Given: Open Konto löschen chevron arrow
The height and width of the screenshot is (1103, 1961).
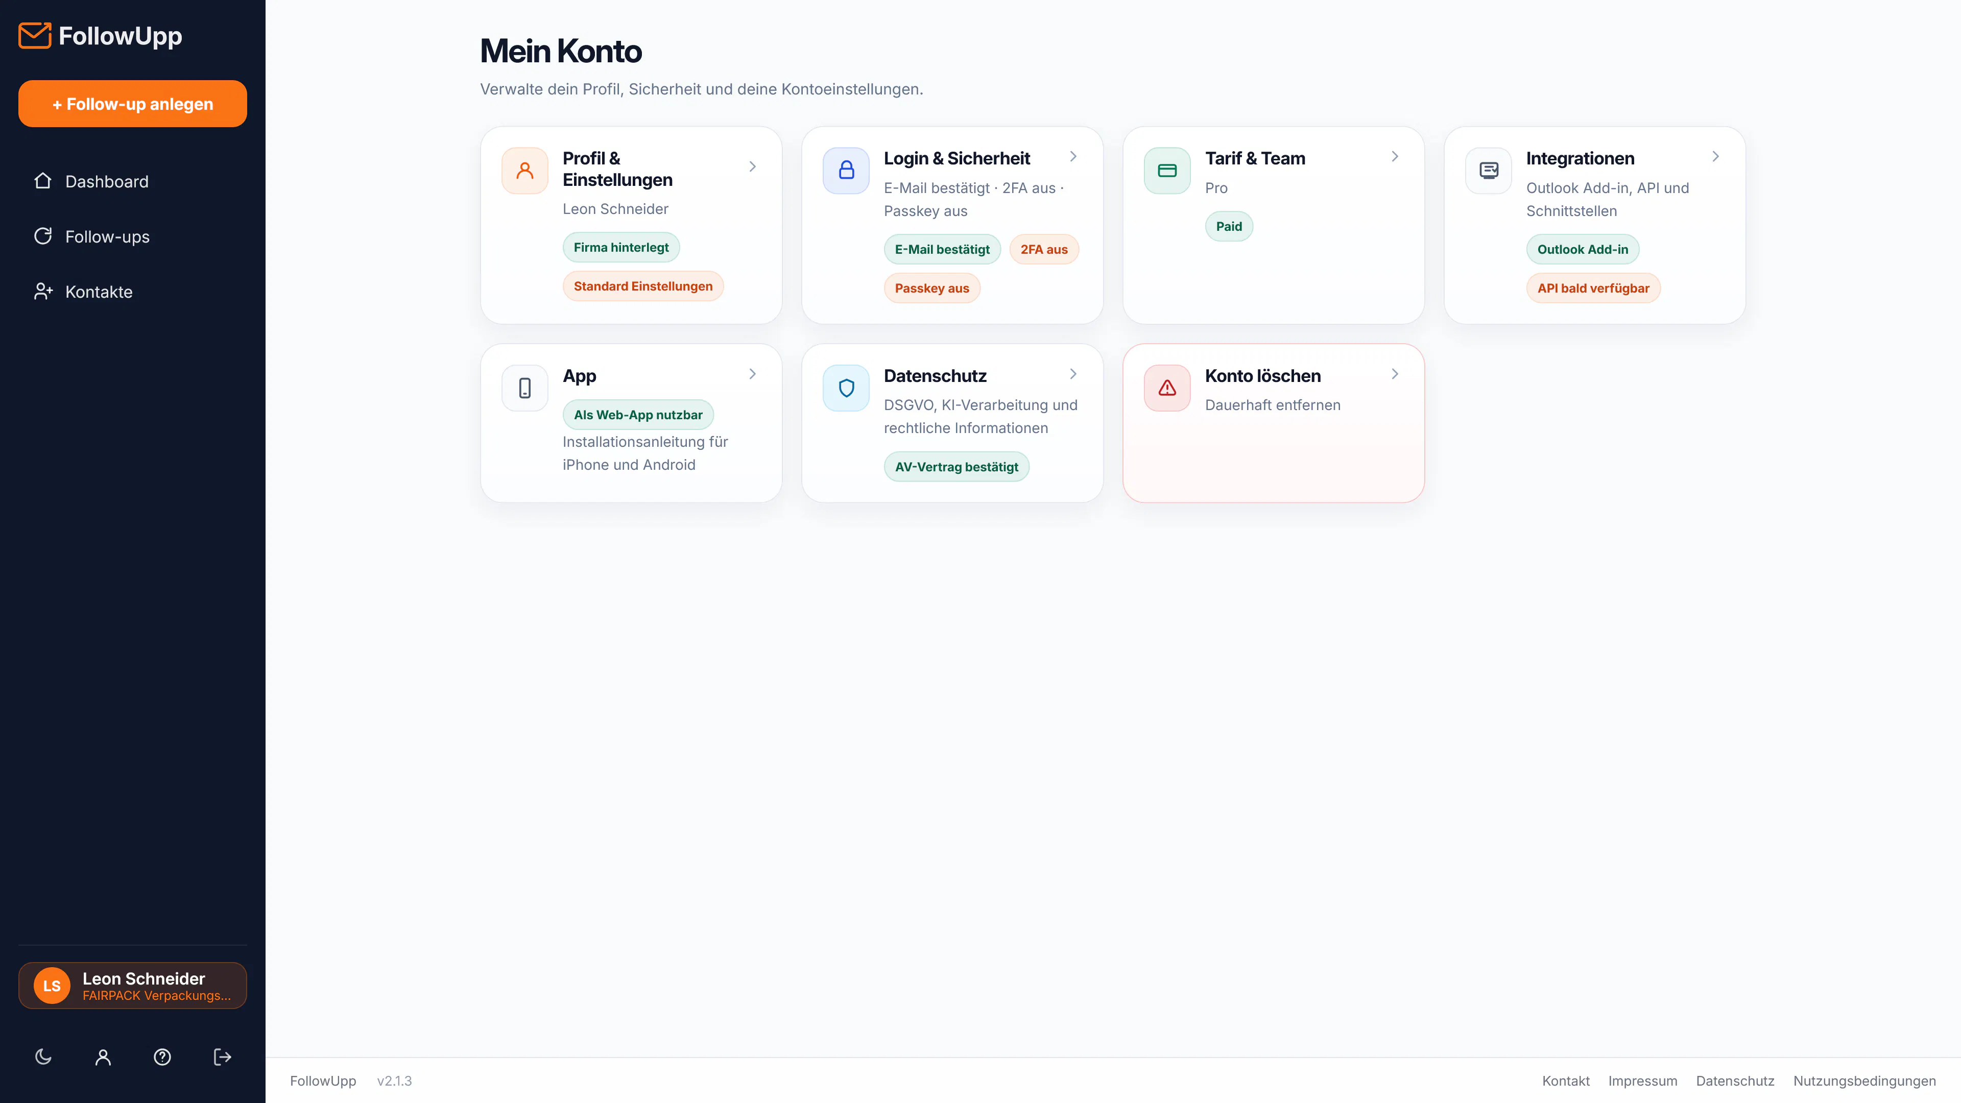Looking at the screenshot, I should tap(1395, 374).
